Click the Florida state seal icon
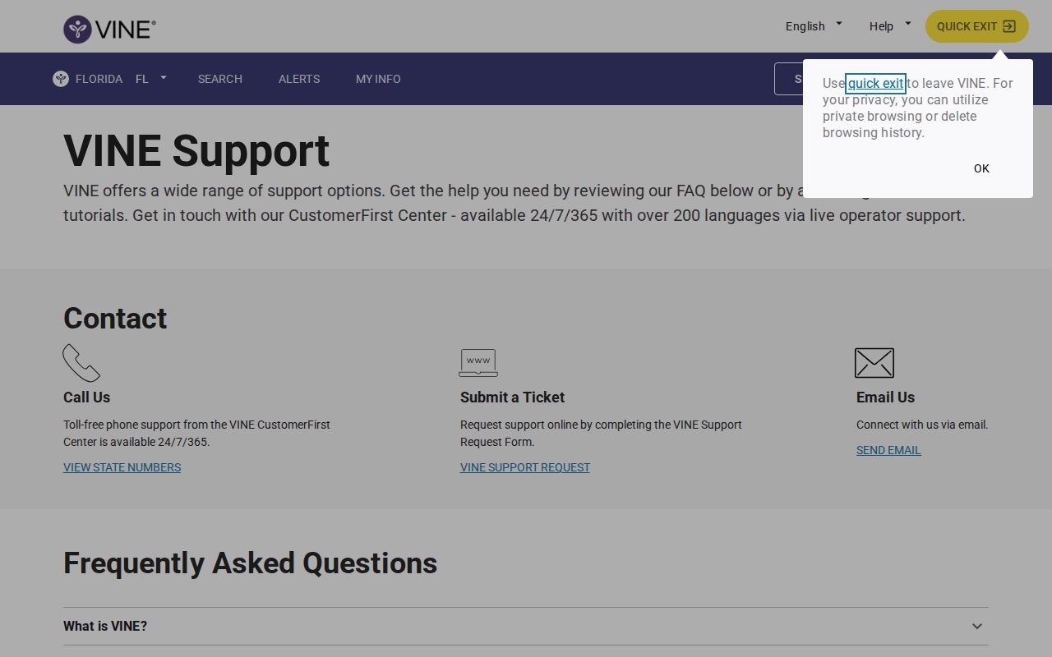The height and width of the screenshot is (657, 1052). click(x=61, y=79)
